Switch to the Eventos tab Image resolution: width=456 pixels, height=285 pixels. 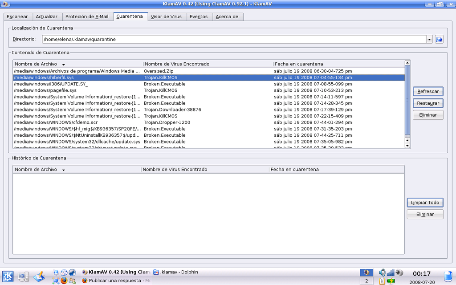click(199, 17)
